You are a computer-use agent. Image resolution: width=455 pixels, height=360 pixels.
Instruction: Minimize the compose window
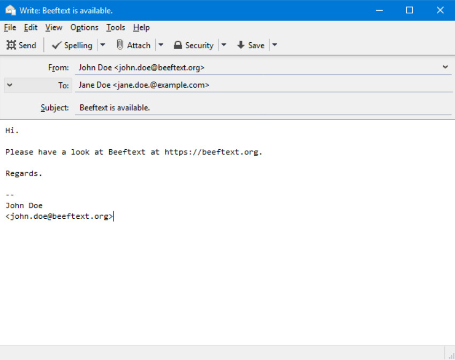coord(380,11)
